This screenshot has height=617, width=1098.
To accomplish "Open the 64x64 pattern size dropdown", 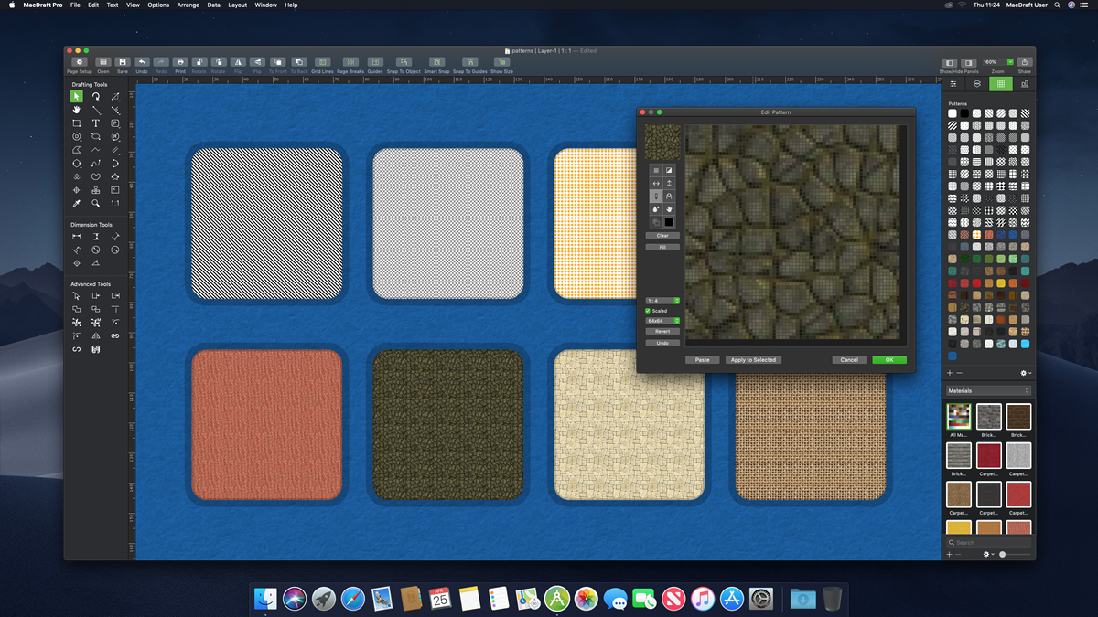I will point(662,321).
